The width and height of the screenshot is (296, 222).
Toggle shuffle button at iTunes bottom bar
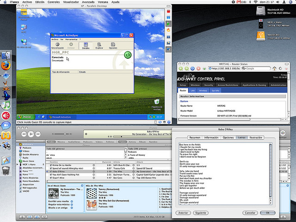pos(30,217)
